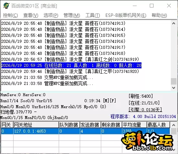
Task: Click the HumSave:0 HeroSave:0 line
Action: 23,95
